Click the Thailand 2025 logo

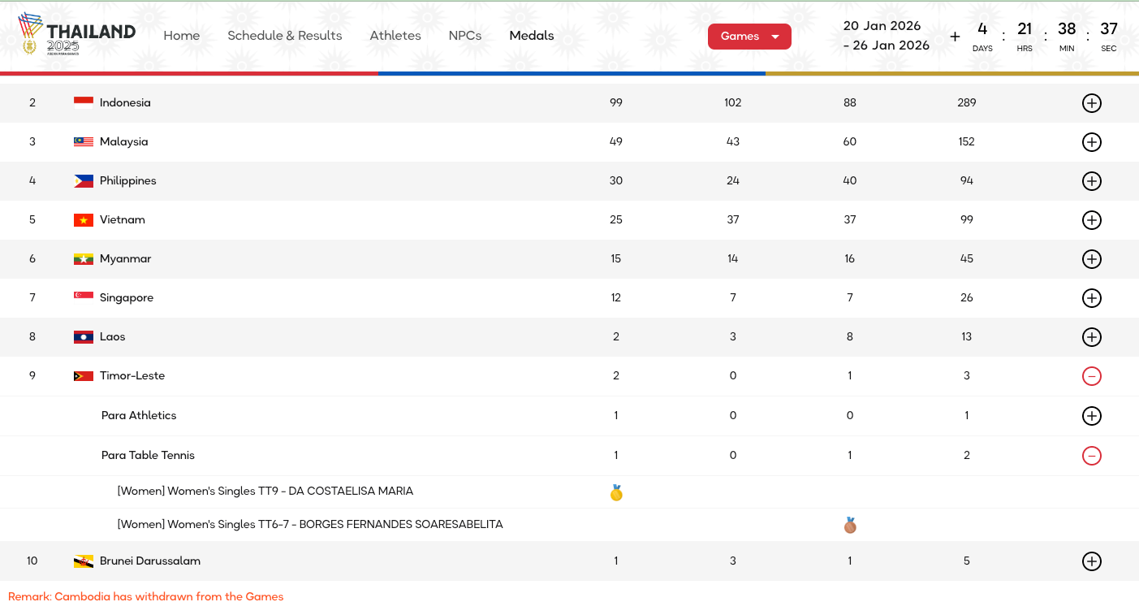(76, 35)
